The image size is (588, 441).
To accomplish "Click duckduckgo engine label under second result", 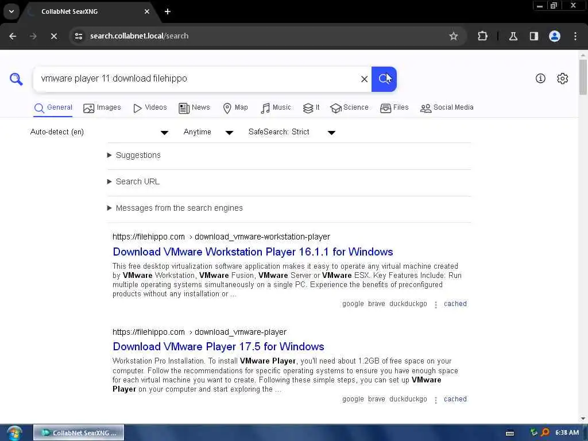I will pos(408,399).
